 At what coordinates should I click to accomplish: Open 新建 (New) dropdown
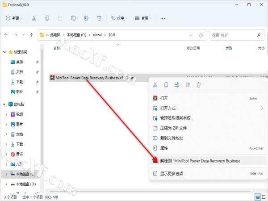point(14,18)
